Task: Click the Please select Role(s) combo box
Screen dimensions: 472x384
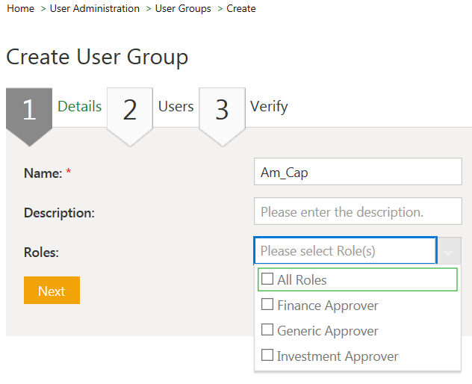Action: pyautogui.click(x=344, y=251)
